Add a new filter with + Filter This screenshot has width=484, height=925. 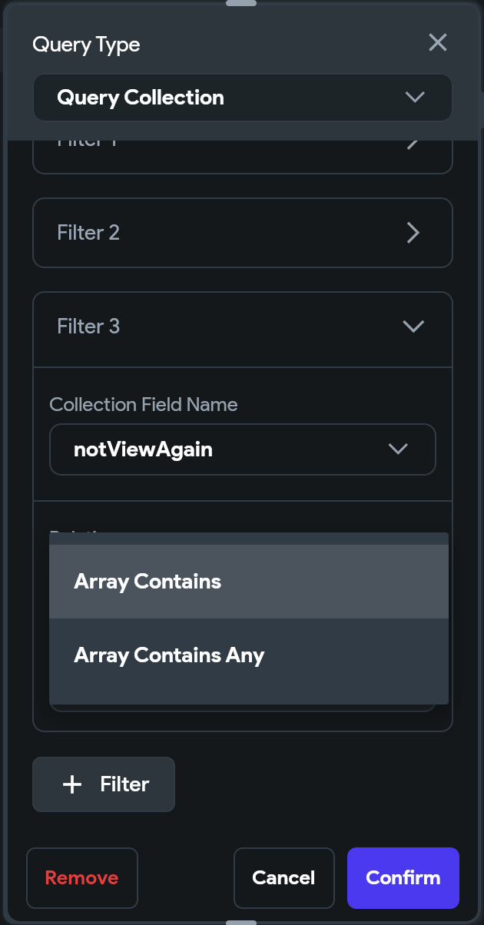[104, 784]
